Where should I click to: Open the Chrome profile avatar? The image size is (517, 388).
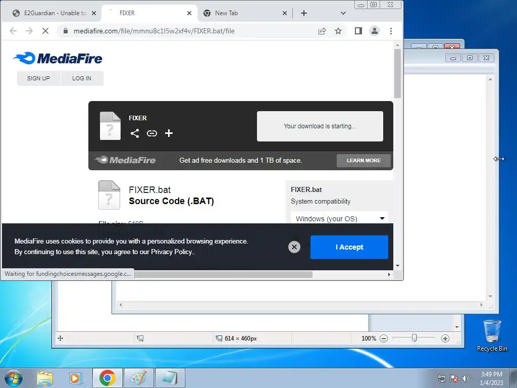point(375,31)
